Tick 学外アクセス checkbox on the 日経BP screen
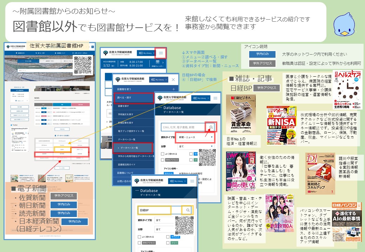The width and height of the screenshot is (365, 252). [x=139, y=243]
